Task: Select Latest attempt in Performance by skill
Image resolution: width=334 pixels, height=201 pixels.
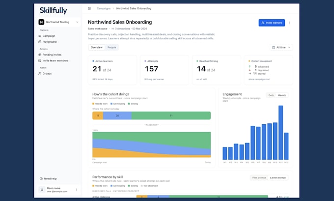Action: tap(278, 178)
